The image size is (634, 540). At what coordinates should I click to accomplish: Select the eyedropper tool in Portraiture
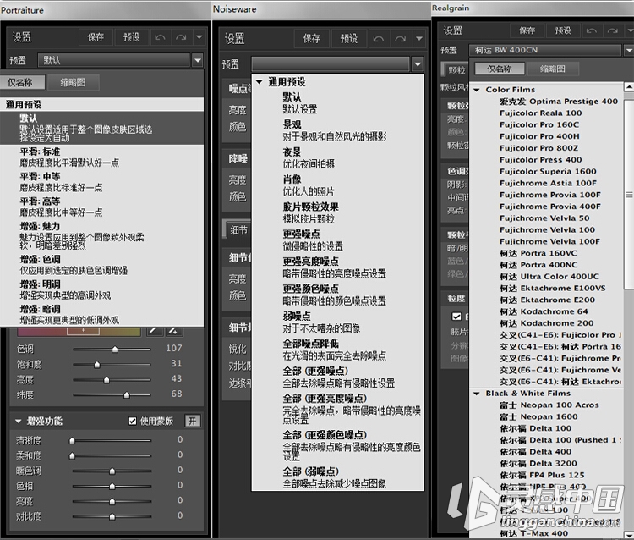153,331
